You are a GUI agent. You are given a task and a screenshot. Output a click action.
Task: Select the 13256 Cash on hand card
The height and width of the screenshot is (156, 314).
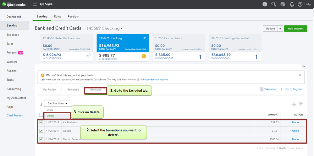point(179,48)
